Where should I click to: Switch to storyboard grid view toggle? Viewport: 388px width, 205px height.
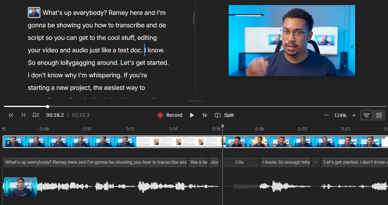[x=379, y=115]
